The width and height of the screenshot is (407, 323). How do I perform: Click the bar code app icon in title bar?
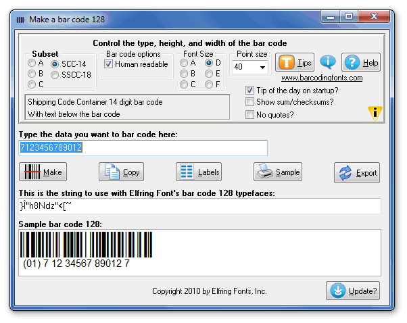[20, 20]
